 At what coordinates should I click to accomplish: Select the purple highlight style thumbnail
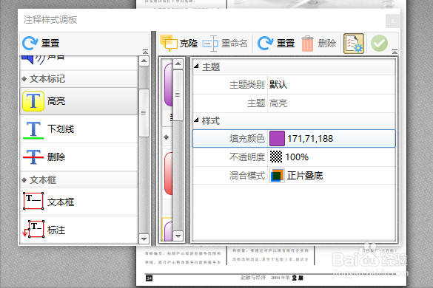click(x=168, y=85)
